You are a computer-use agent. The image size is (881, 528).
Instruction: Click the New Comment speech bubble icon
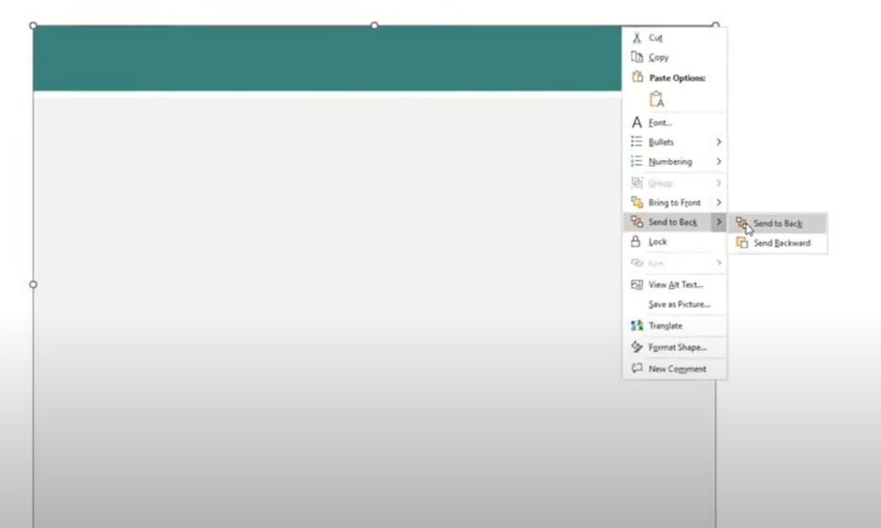[x=637, y=369]
